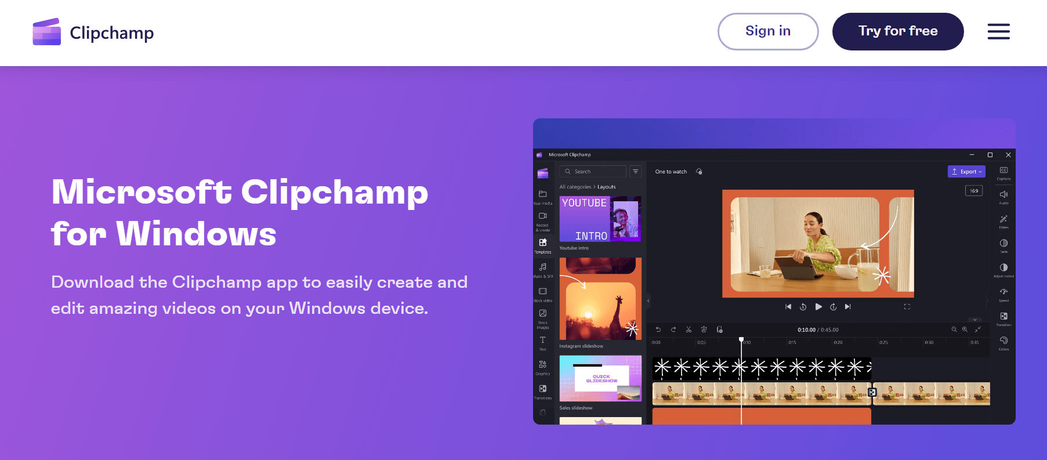Fit the timeline to screen
This screenshot has height=460, width=1047.
(x=978, y=329)
